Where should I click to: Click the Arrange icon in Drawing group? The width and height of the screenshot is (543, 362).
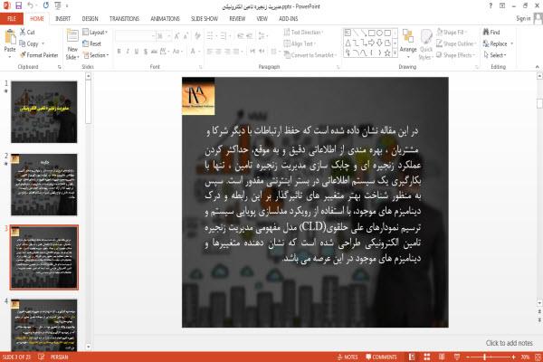(408, 36)
